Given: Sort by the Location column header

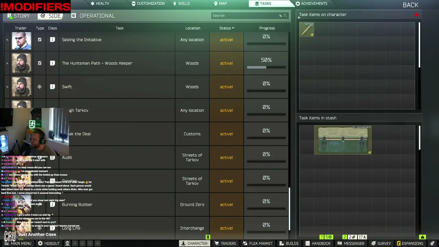Looking at the screenshot, I should point(193,28).
